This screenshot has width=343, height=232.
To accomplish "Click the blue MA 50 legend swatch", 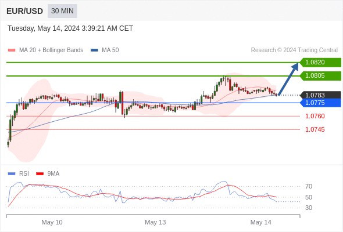I will pyautogui.click(x=94, y=50).
